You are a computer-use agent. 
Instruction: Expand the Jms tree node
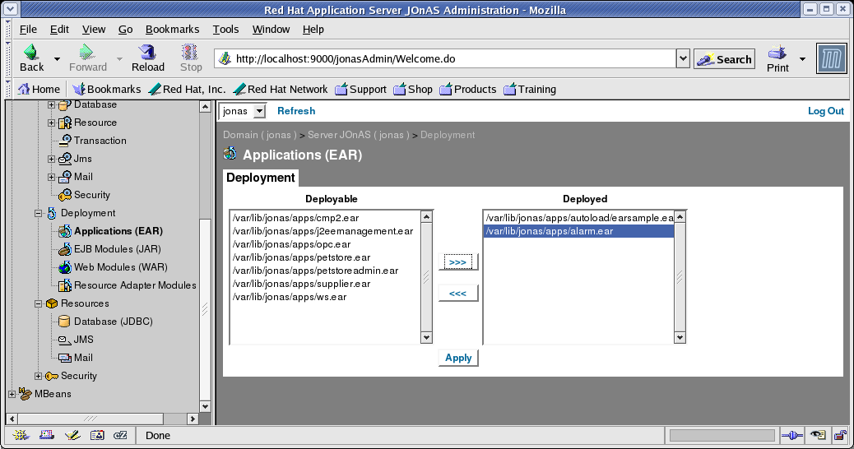click(x=52, y=159)
